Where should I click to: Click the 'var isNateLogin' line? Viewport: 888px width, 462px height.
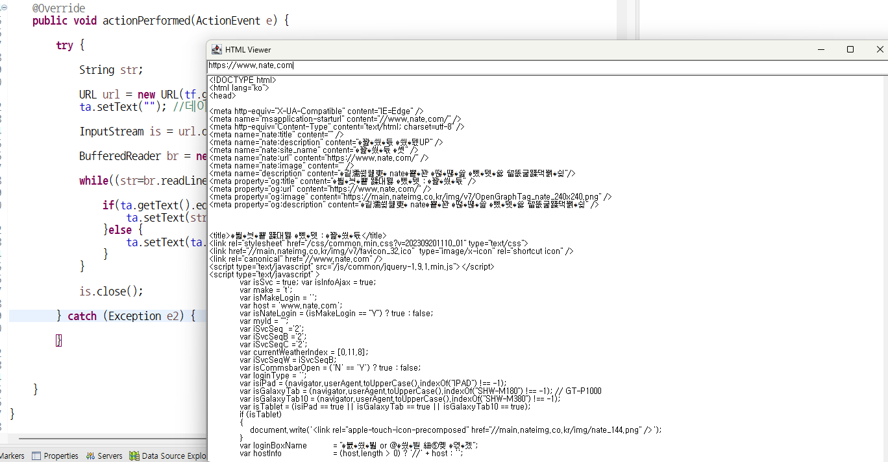[x=336, y=313]
